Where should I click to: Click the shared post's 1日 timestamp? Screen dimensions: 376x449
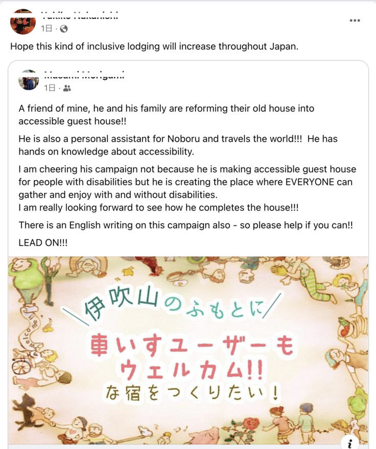50,88
